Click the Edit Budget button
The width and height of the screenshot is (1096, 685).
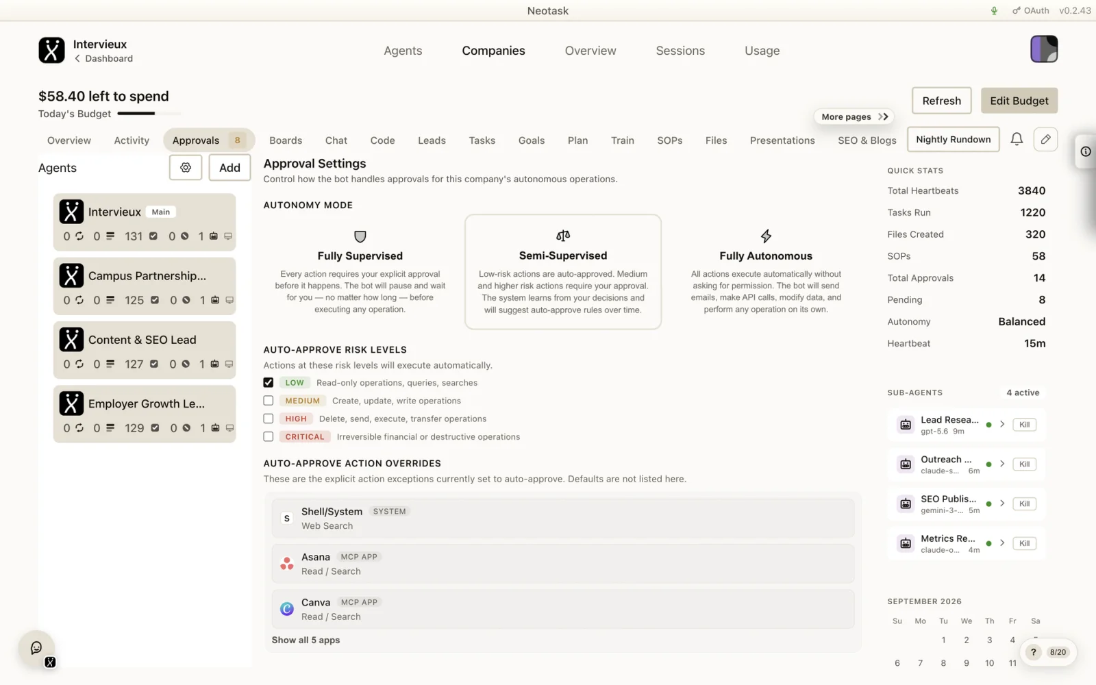pos(1019,101)
